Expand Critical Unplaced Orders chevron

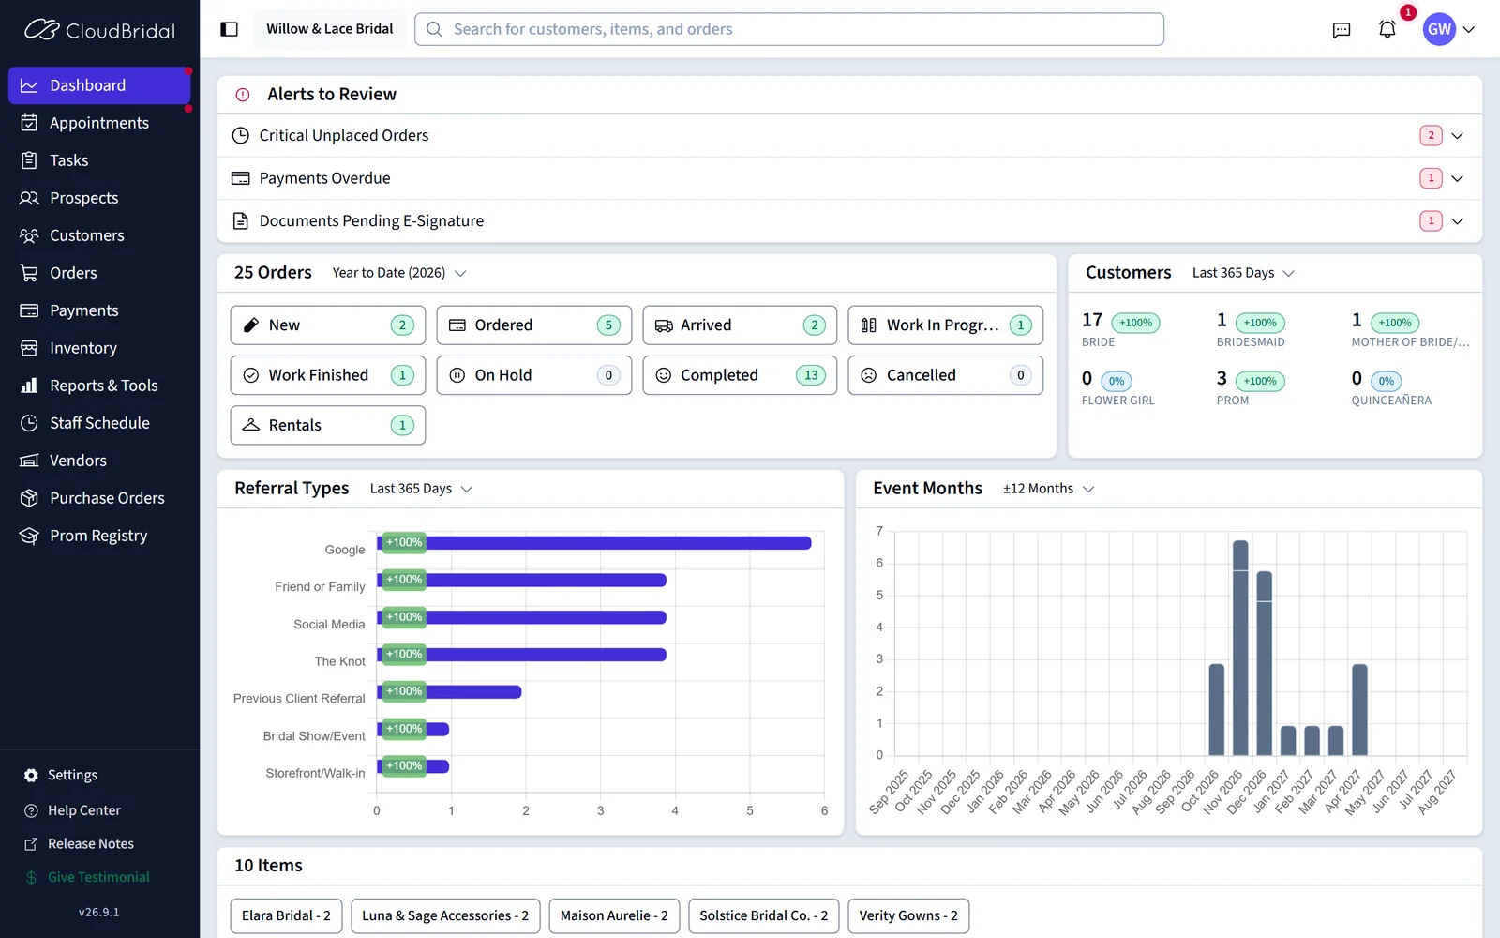[x=1457, y=136]
